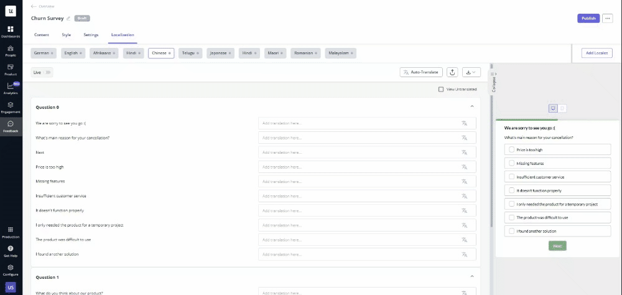Click the pencil icon beside Churn Survey
The width and height of the screenshot is (622, 295).
pyautogui.click(x=68, y=18)
